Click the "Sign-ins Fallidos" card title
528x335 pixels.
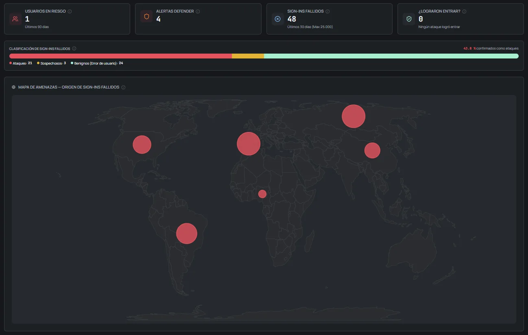click(305, 11)
